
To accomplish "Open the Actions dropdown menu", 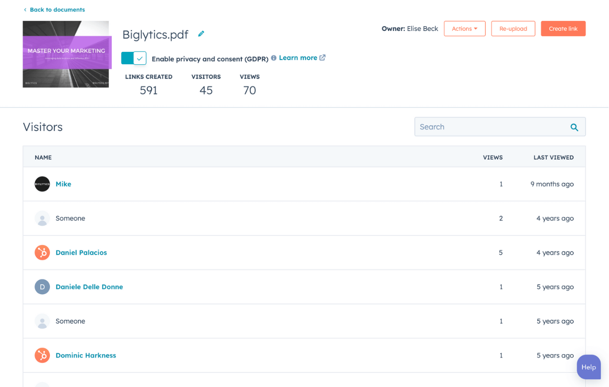I will (464, 29).
